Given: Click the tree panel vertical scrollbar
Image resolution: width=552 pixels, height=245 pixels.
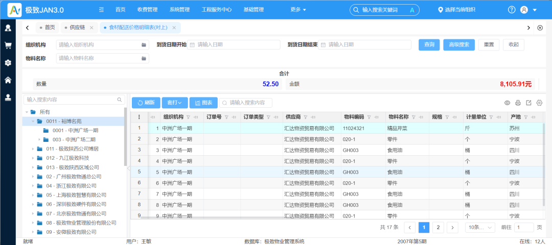Looking at the screenshot, I should (x=126, y=136).
